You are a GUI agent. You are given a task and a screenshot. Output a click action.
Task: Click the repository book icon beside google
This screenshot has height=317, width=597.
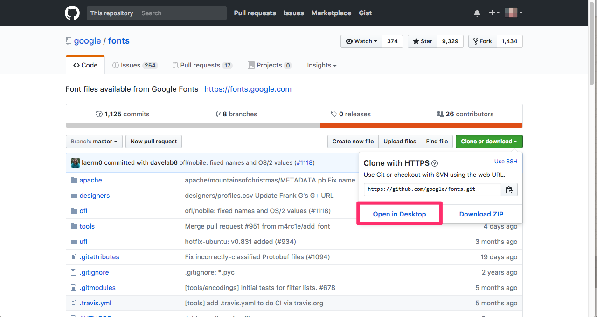(69, 41)
